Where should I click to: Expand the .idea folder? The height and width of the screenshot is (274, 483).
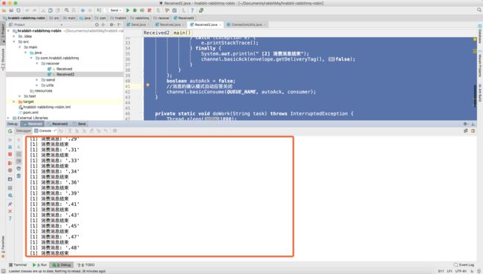pos(14,36)
